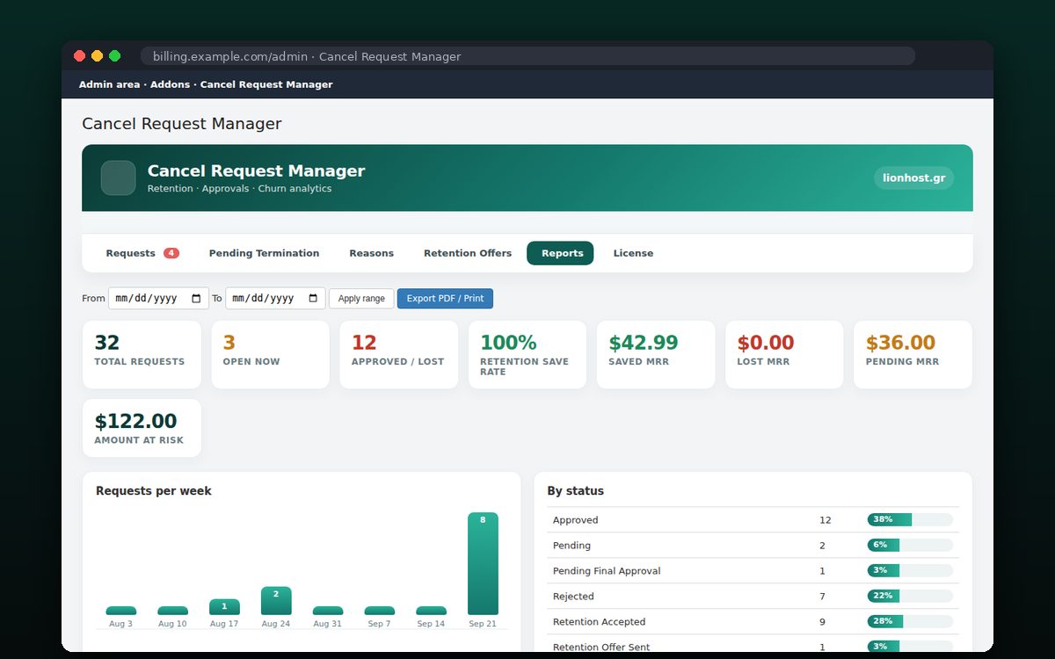The height and width of the screenshot is (659, 1055).
Task: Click the By status heading
Action: click(576, 491)
